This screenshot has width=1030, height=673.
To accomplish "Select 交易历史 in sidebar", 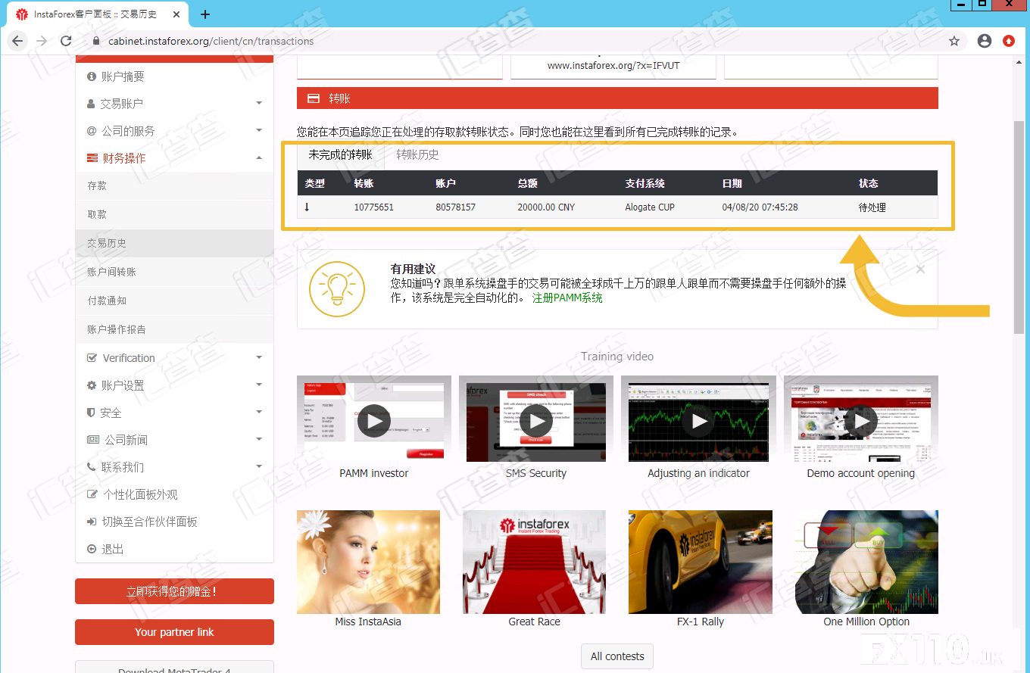I will [x=174, y=243].
